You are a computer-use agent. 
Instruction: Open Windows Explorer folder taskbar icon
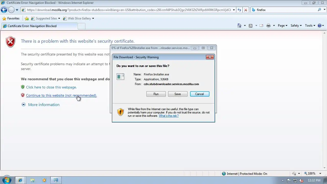coord(32,180)
